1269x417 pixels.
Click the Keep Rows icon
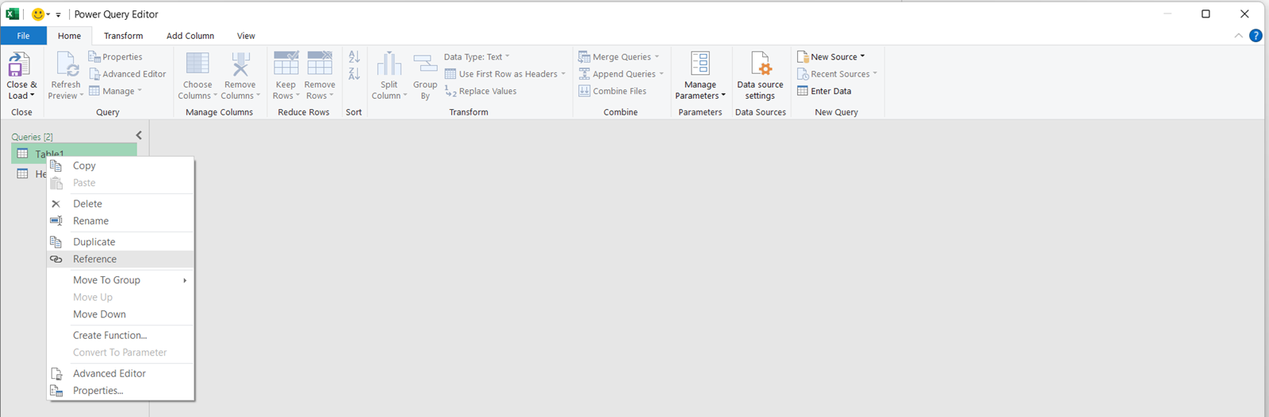coord(286,65)
